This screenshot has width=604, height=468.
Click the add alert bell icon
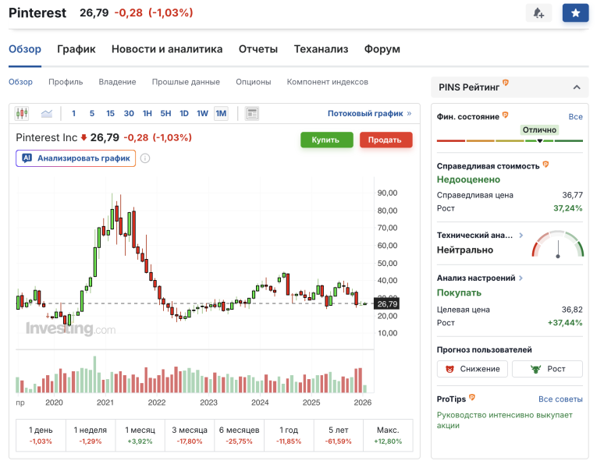(538, 13)
